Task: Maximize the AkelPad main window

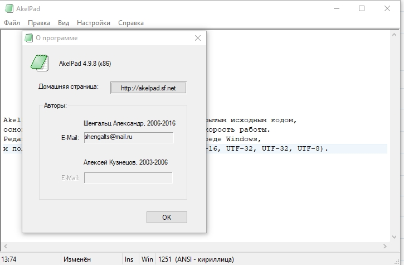Action: point(362,8)
